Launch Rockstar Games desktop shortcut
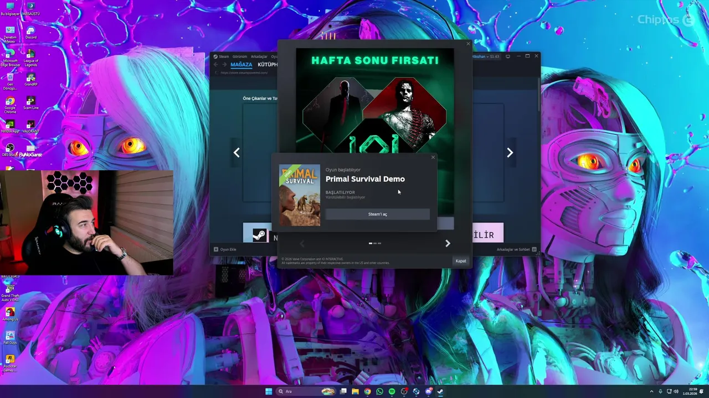 pyautogui.click(x=10, y=363)
